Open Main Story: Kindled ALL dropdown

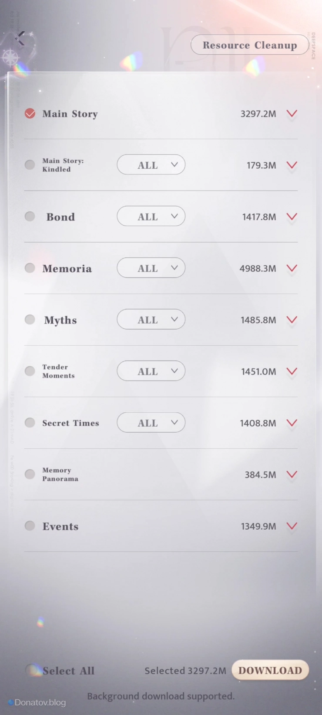(151, 165)
